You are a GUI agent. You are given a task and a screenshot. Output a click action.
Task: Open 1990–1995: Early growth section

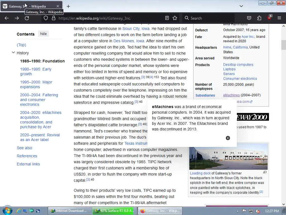(x=36, y=71)
